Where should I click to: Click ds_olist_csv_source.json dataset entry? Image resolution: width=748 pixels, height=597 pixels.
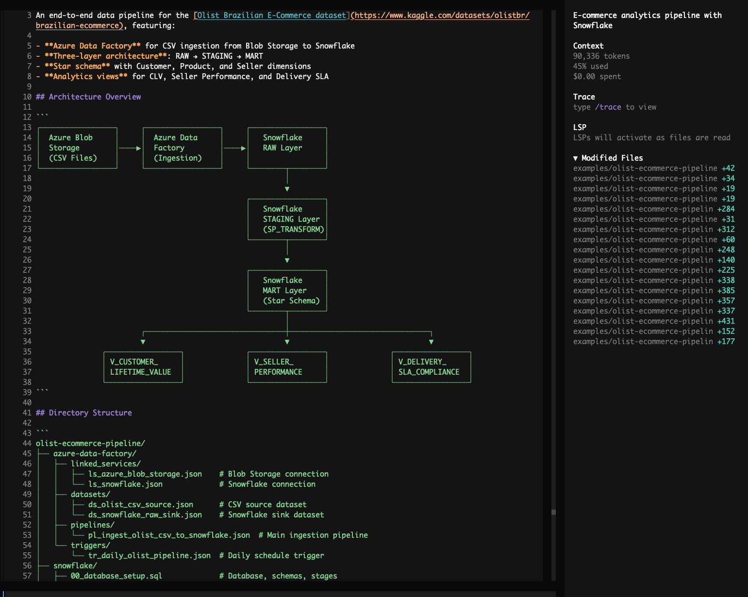pyautogui.click(x=140, y=504)
